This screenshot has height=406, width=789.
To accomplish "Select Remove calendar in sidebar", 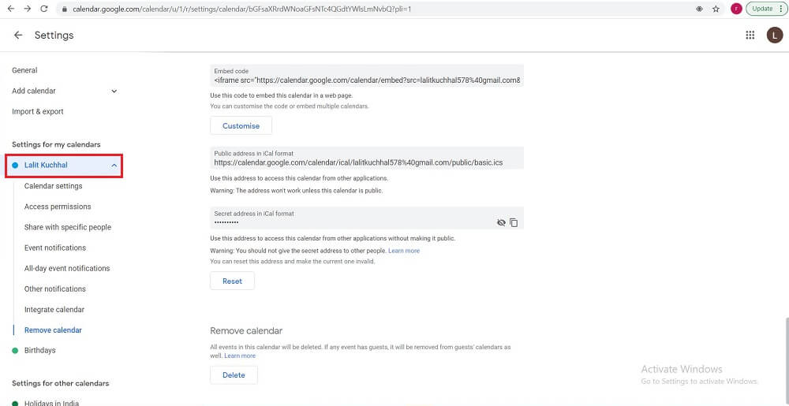I will pos(54,330).
